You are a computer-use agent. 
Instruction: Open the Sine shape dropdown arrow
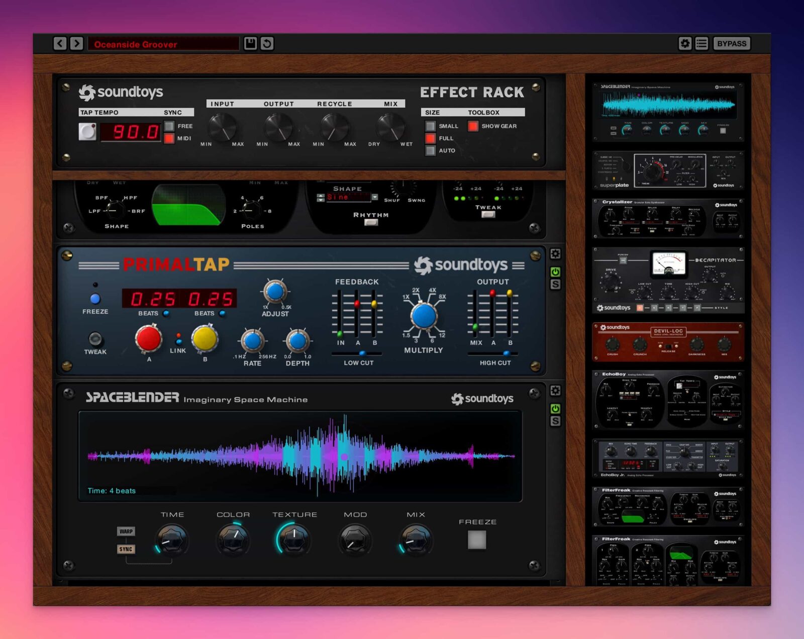(x=375, y=198)
